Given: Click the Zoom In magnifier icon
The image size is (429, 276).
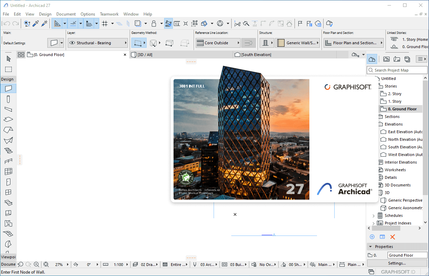Looking at the screenshot, I should (x=37, y=264).
